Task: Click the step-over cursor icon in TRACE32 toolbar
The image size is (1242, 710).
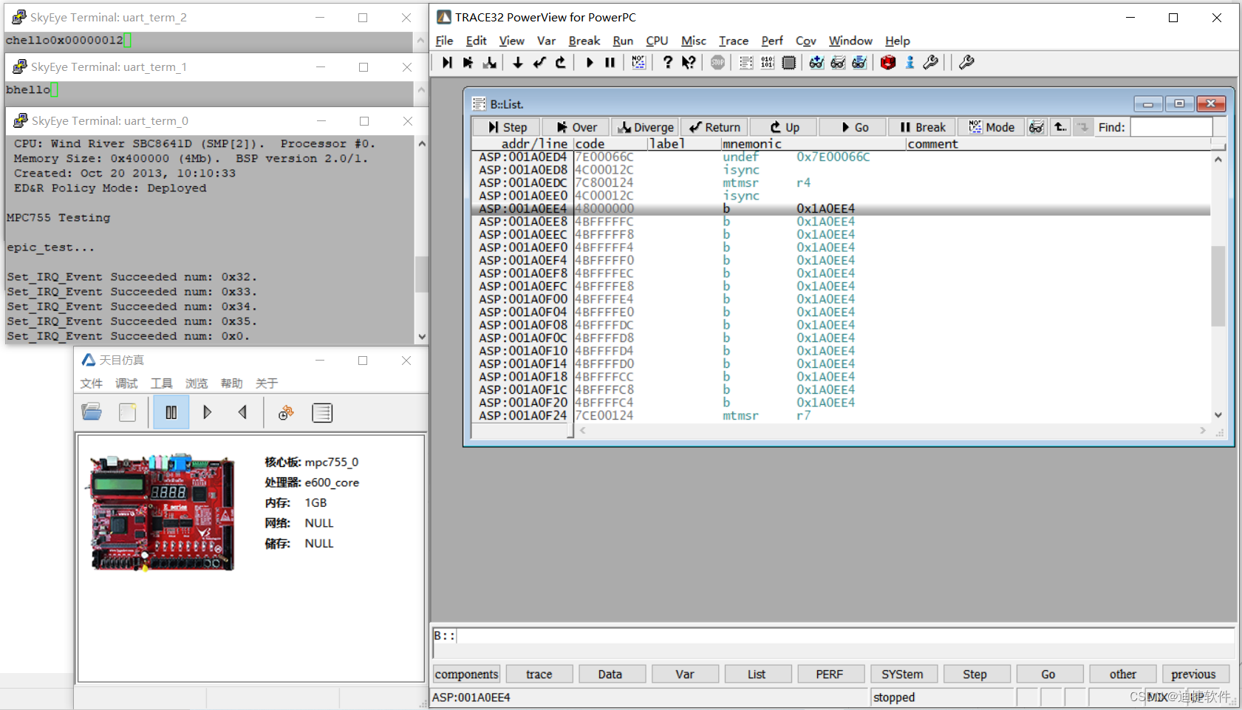Action: coord(468,62)
